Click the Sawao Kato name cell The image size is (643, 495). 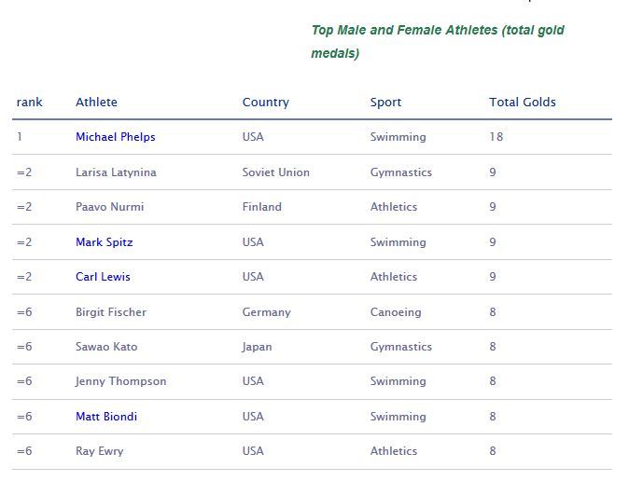106,347
